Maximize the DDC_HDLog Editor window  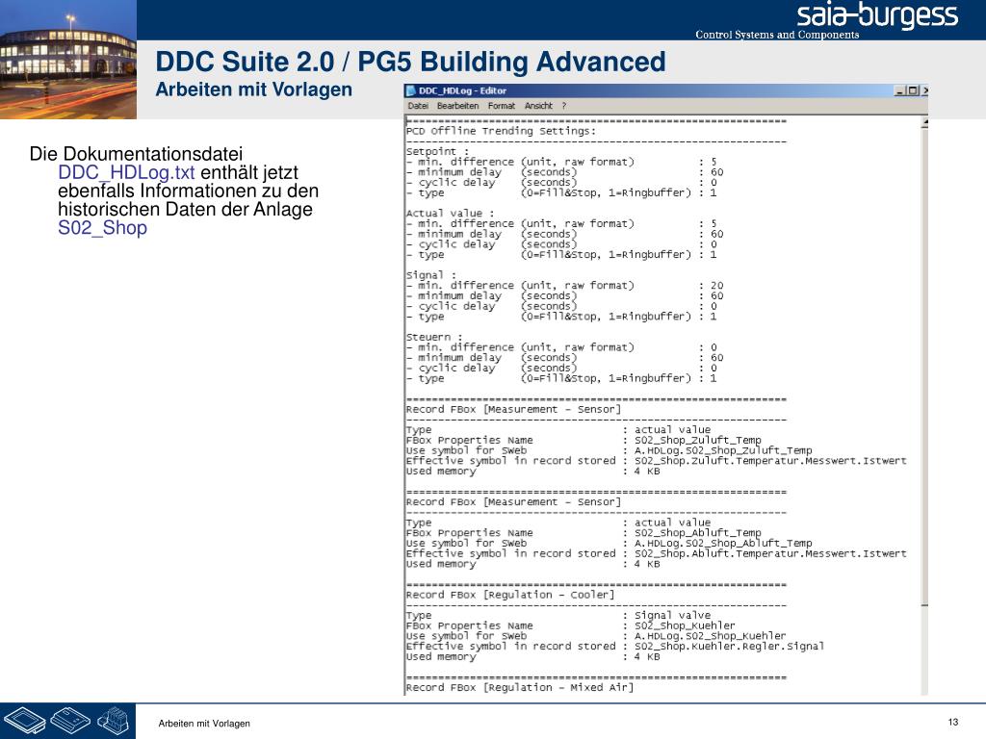[x=913, y=90]
